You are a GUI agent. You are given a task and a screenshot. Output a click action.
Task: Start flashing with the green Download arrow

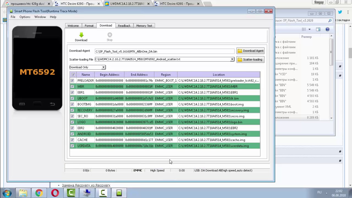pos(81,37)
